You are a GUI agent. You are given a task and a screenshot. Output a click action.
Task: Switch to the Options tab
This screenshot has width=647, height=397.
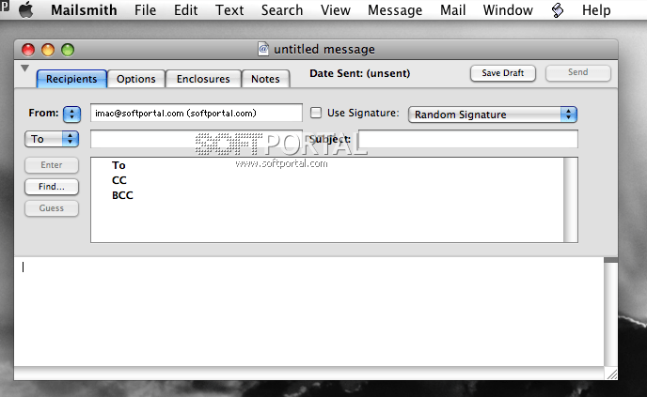click(x=135, y=79)
